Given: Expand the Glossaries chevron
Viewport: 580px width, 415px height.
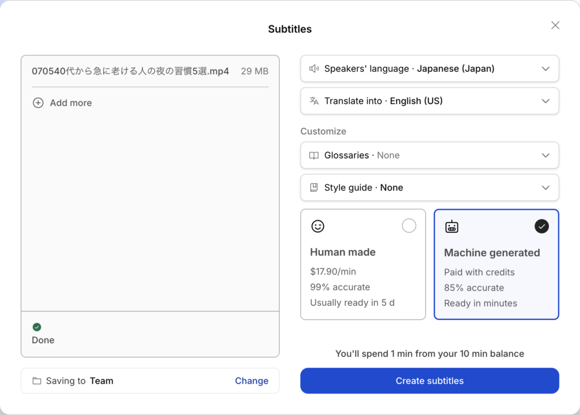Looking at the screenshot, I should (x=545, y=155).
